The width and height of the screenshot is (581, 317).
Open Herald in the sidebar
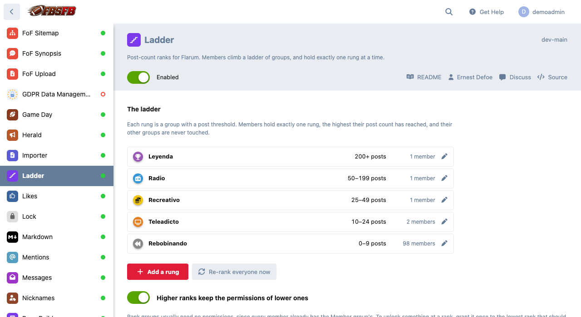point(57,135)
